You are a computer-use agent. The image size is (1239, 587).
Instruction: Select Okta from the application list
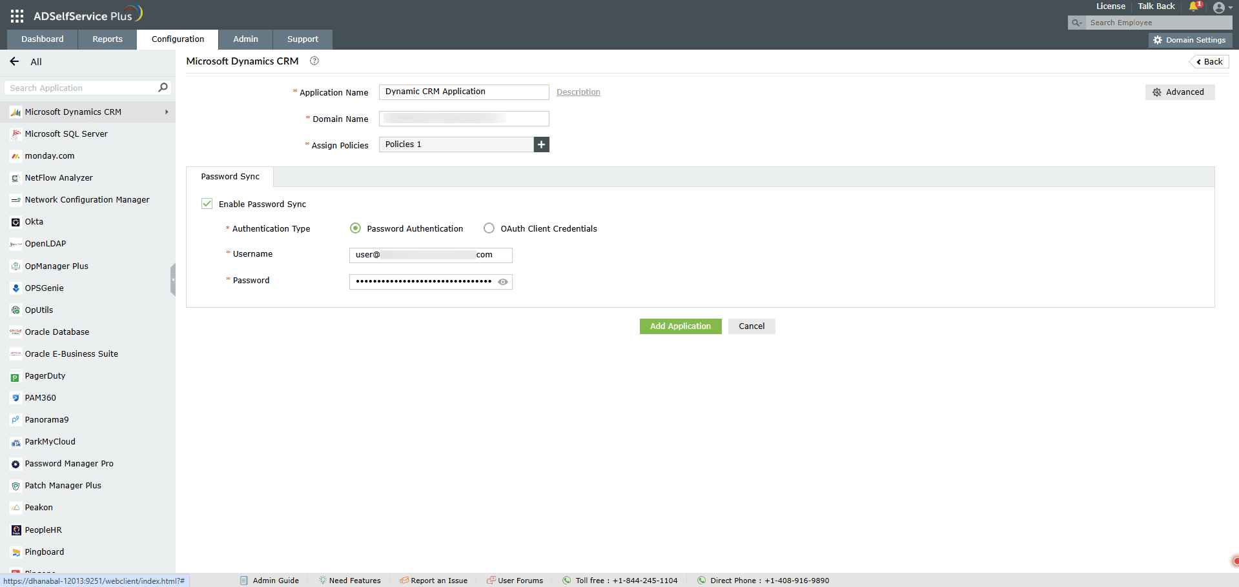34,221
